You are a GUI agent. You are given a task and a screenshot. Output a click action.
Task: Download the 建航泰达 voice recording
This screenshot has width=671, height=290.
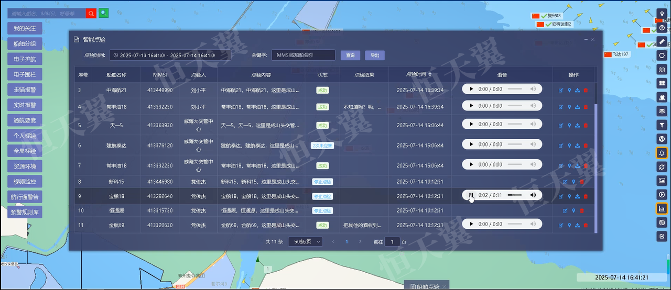click(x=578, y=146)
